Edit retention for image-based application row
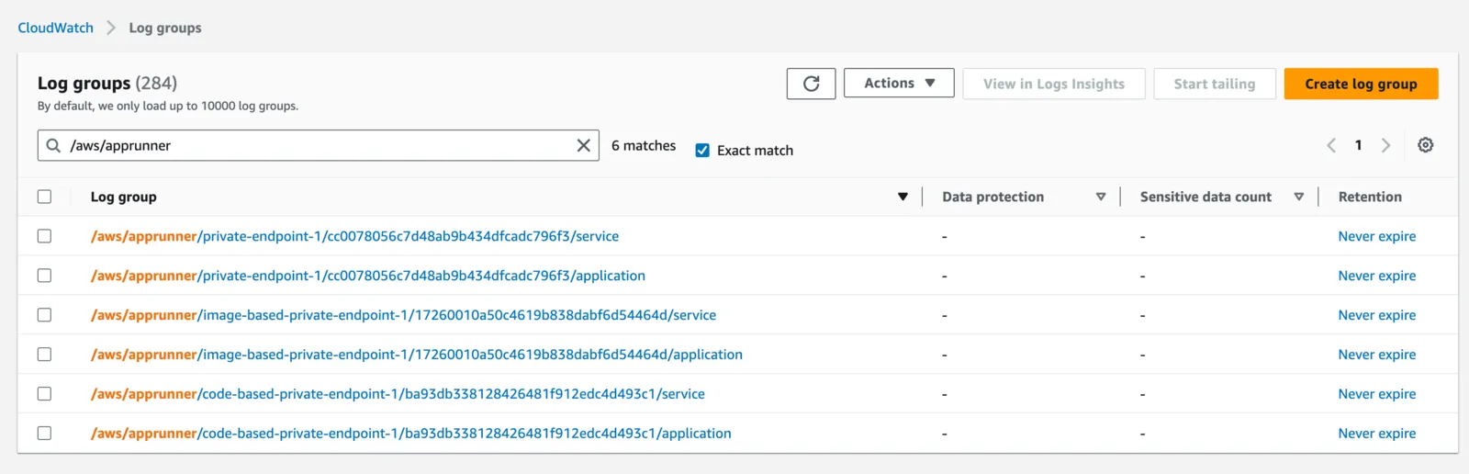The width and height of the screenshot is (1469, 474). [x=1376, y=355]
